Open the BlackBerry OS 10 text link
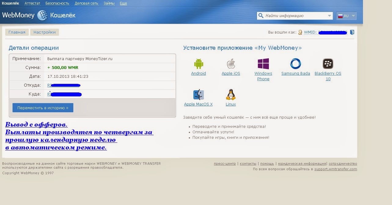The height and width of the screenshot is (205, 392). click(328, 76)
